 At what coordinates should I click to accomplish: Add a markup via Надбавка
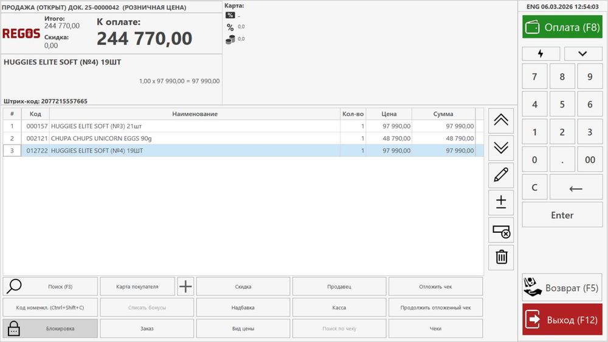(x=243, y=307)
